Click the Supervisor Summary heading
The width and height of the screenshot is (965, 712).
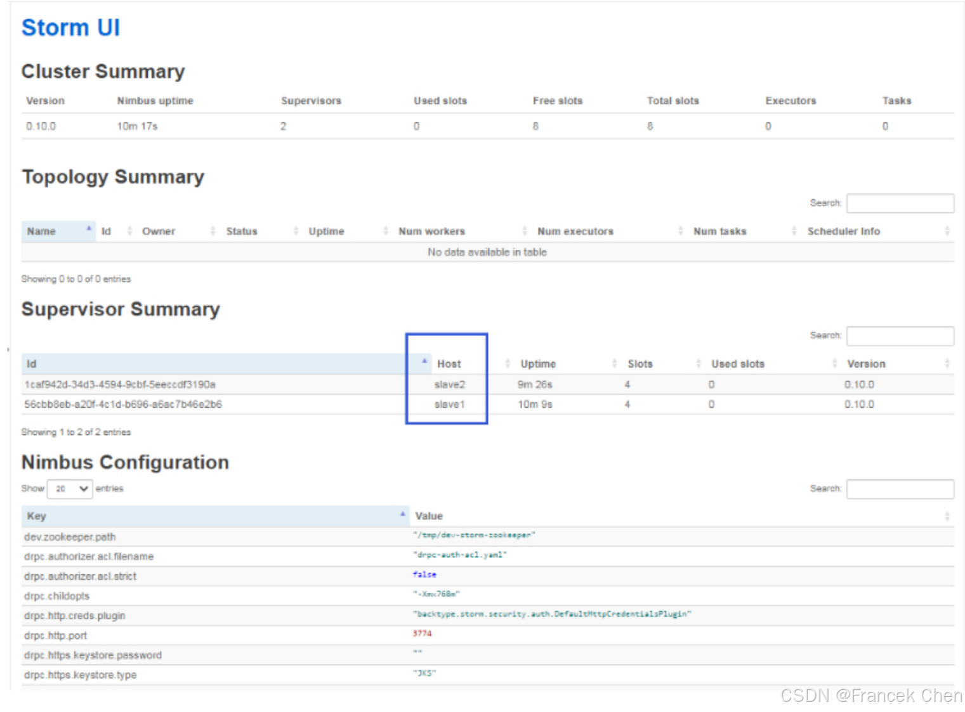121,309
